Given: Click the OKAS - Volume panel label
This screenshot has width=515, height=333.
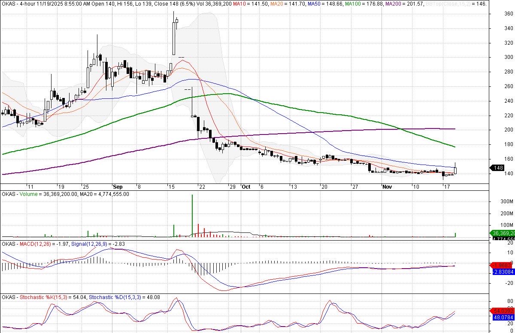Looking at the screenshot, I should tap(19, 194).
